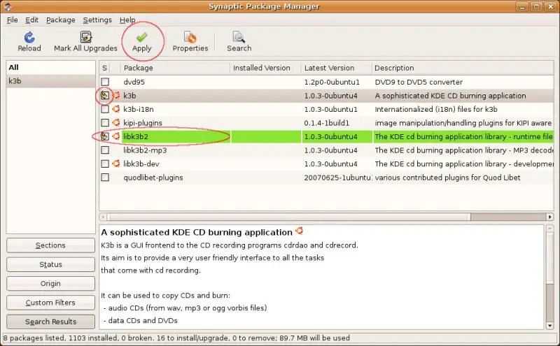Click the Search Results button
The image size is (560, 346).
50,322
